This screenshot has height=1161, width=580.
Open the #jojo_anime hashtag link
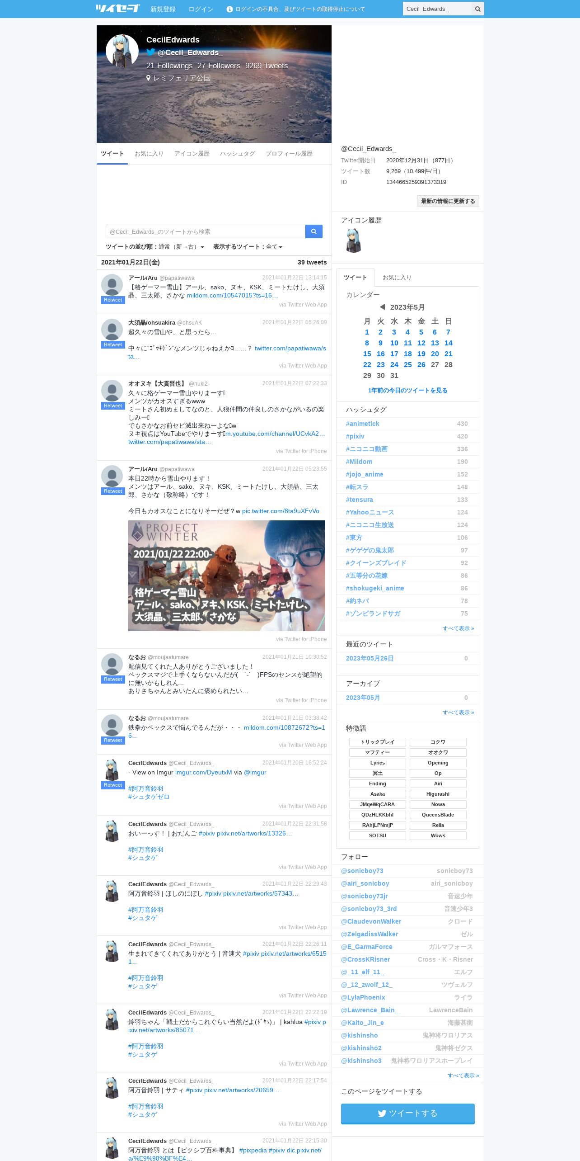[x=364, y=474]
